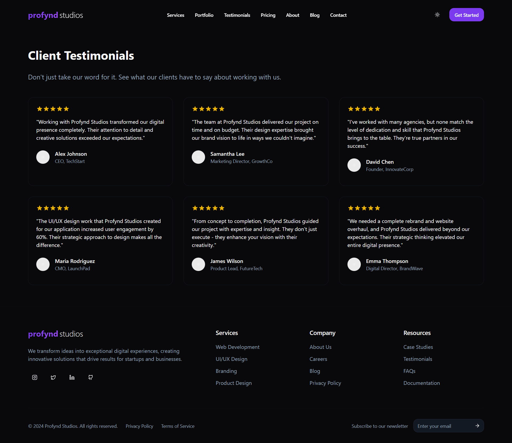Viewport: 512px width, 443px height.
Task: Open the GitHub icon in footer
Action: tap(91, 377)
